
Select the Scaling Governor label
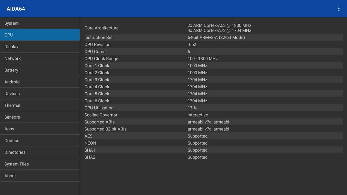[101, 115]
